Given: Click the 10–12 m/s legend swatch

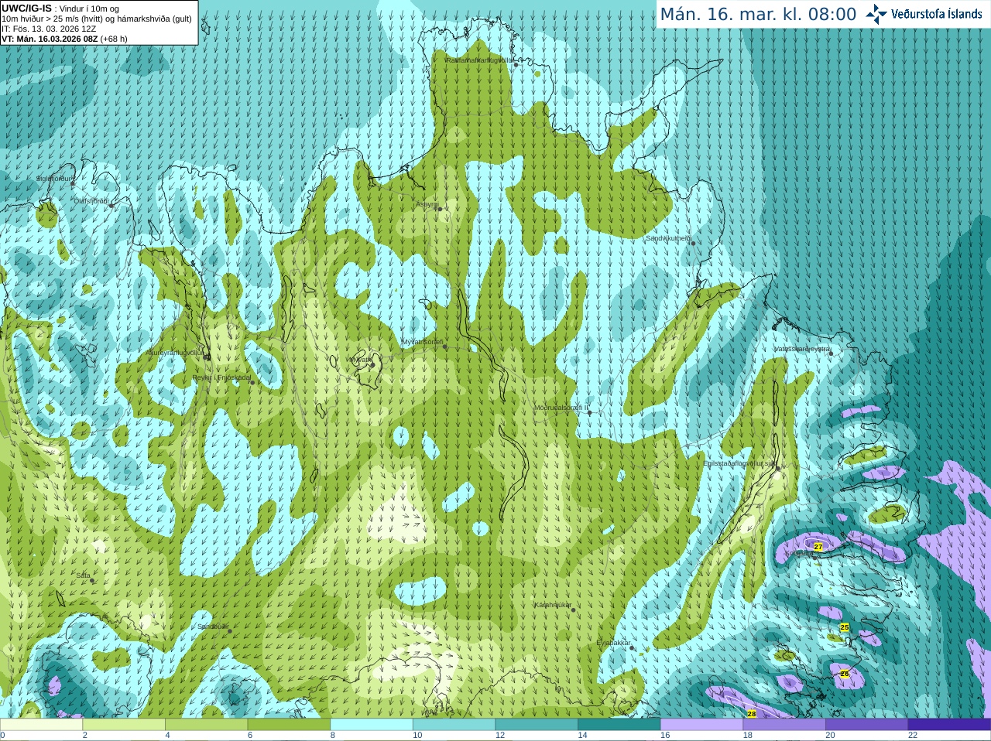Looking at the screenshot, I should [454, 725].
